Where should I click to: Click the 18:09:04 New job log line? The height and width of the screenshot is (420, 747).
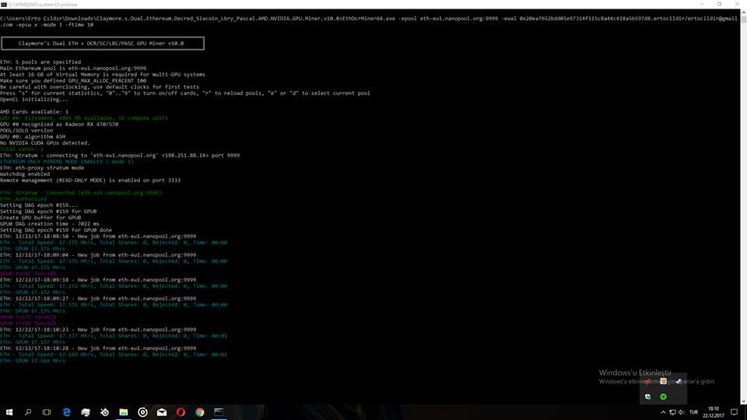click(x=98, y=255)
